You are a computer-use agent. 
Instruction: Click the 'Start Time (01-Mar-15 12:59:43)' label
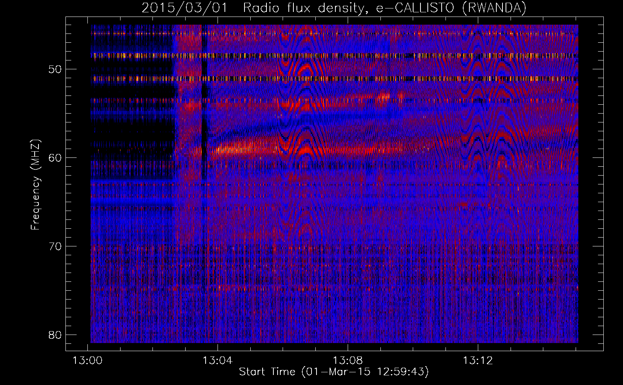[334, 372]
